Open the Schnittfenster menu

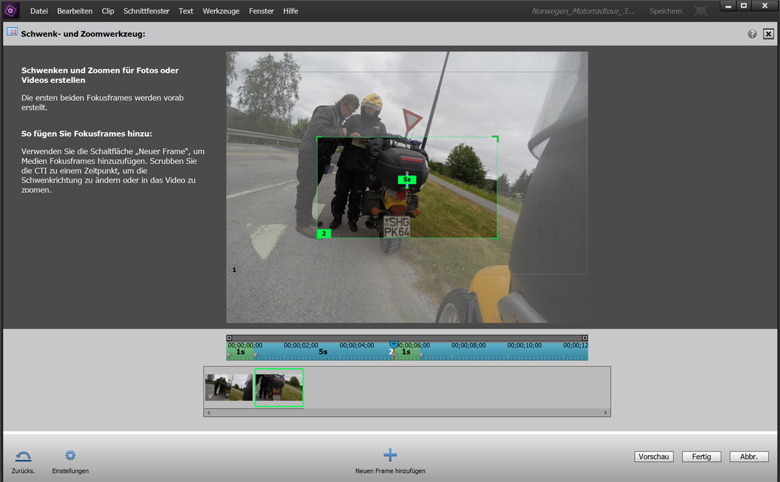[x=146, y=11]
